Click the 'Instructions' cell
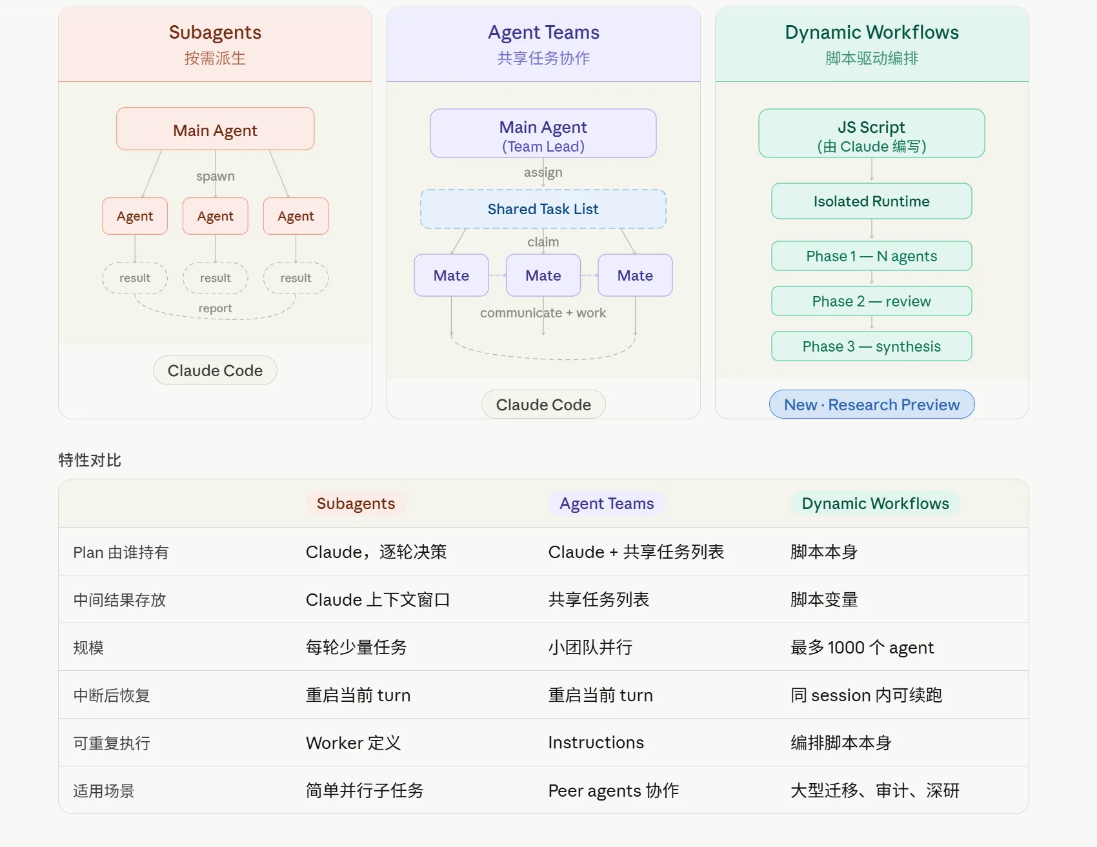This screenshot has height=847, width=1097. [x=596, y=743]
